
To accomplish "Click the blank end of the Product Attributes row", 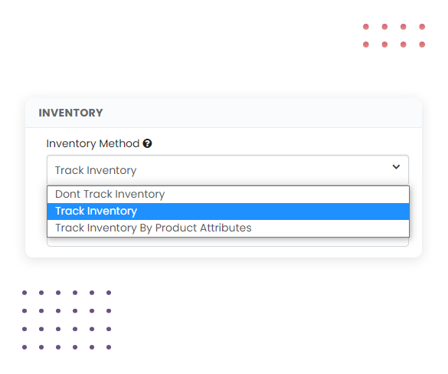I will pos(329,228).
